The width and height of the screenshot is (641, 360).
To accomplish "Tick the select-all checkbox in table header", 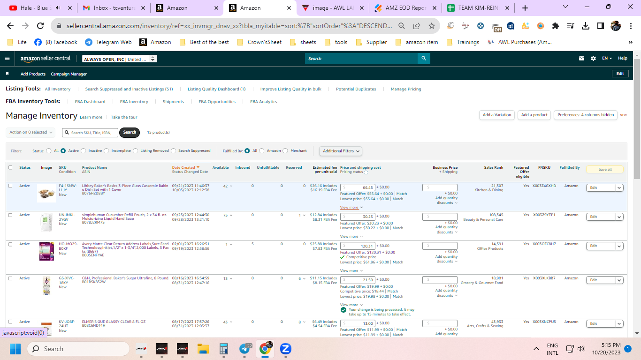I will (10, 167).
